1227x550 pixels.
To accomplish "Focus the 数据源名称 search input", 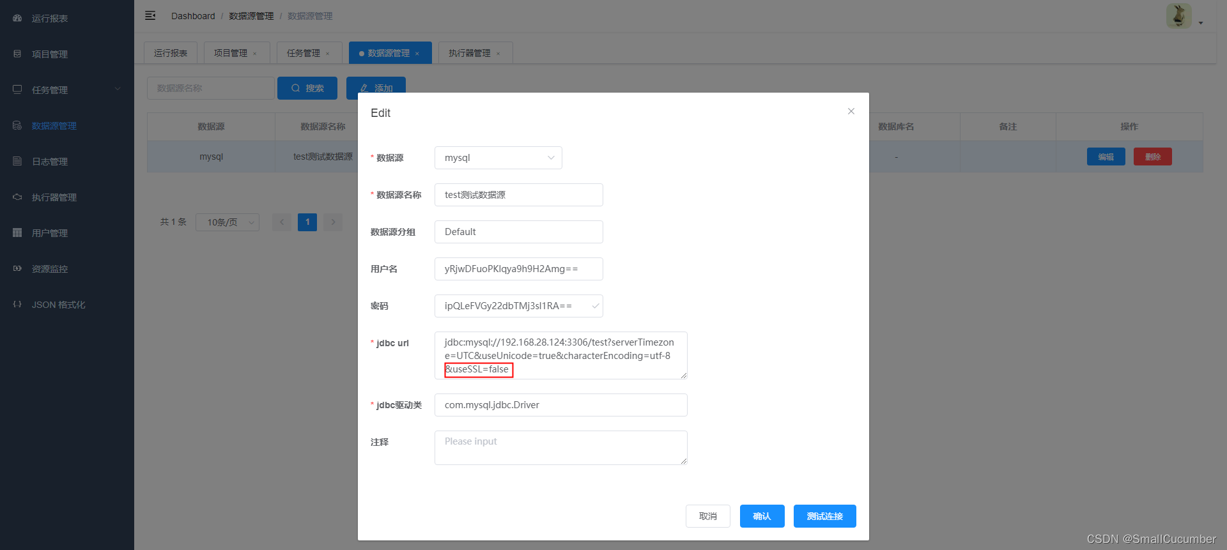I will point(211,88).
